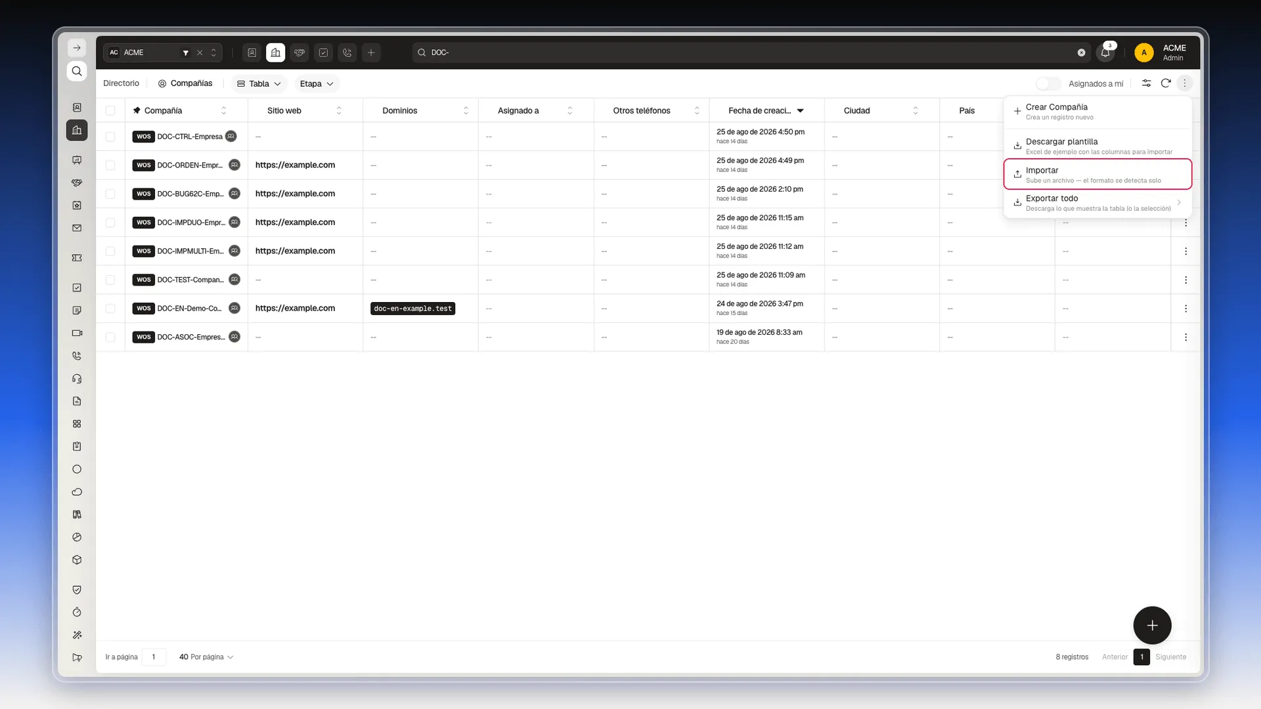The width and height of the screenshot is (1261, 709).
Task: Open the Etapa dropdown filter
Action: coord(317,83)
